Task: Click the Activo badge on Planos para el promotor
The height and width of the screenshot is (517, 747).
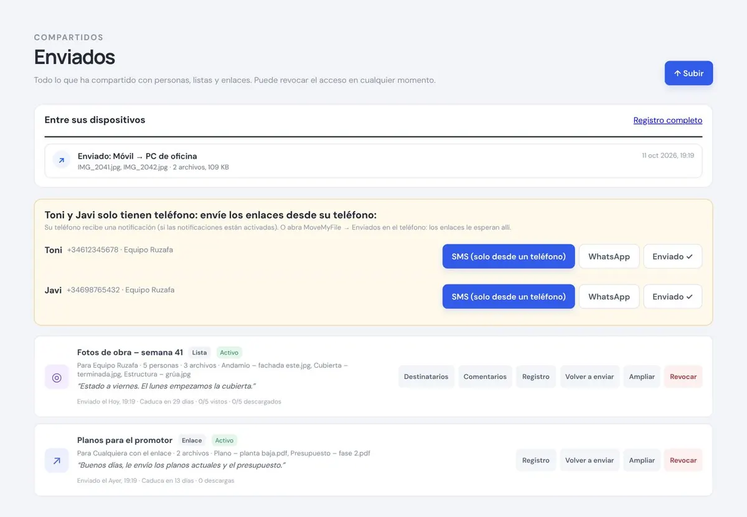Action: tap(225, 440)
